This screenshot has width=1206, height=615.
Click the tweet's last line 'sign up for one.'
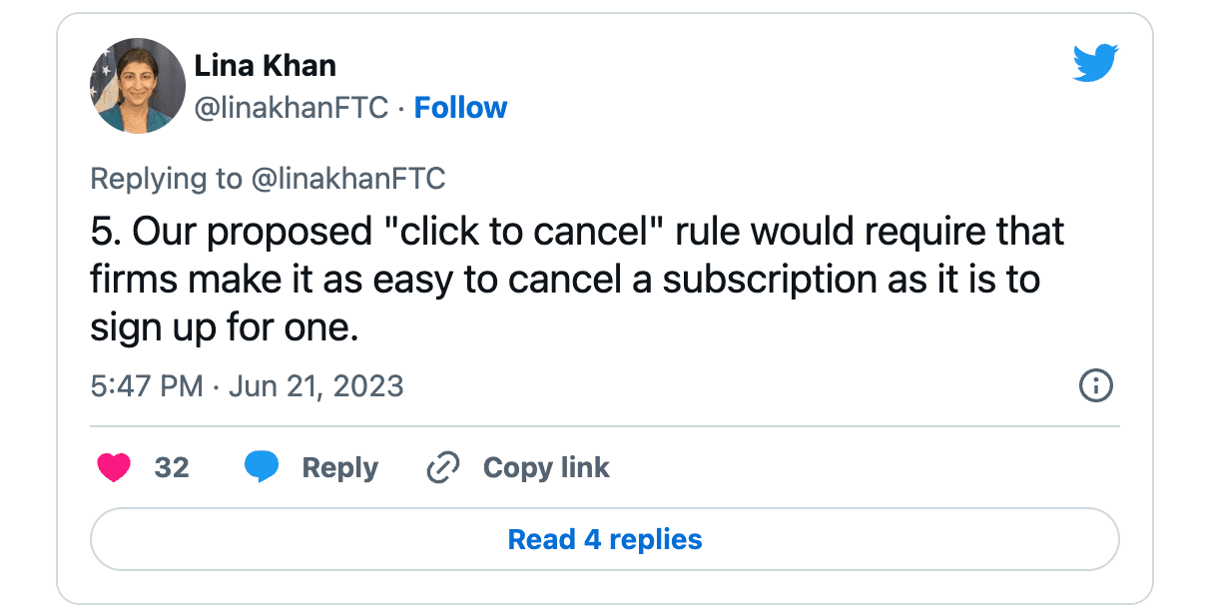coord(224,327)
